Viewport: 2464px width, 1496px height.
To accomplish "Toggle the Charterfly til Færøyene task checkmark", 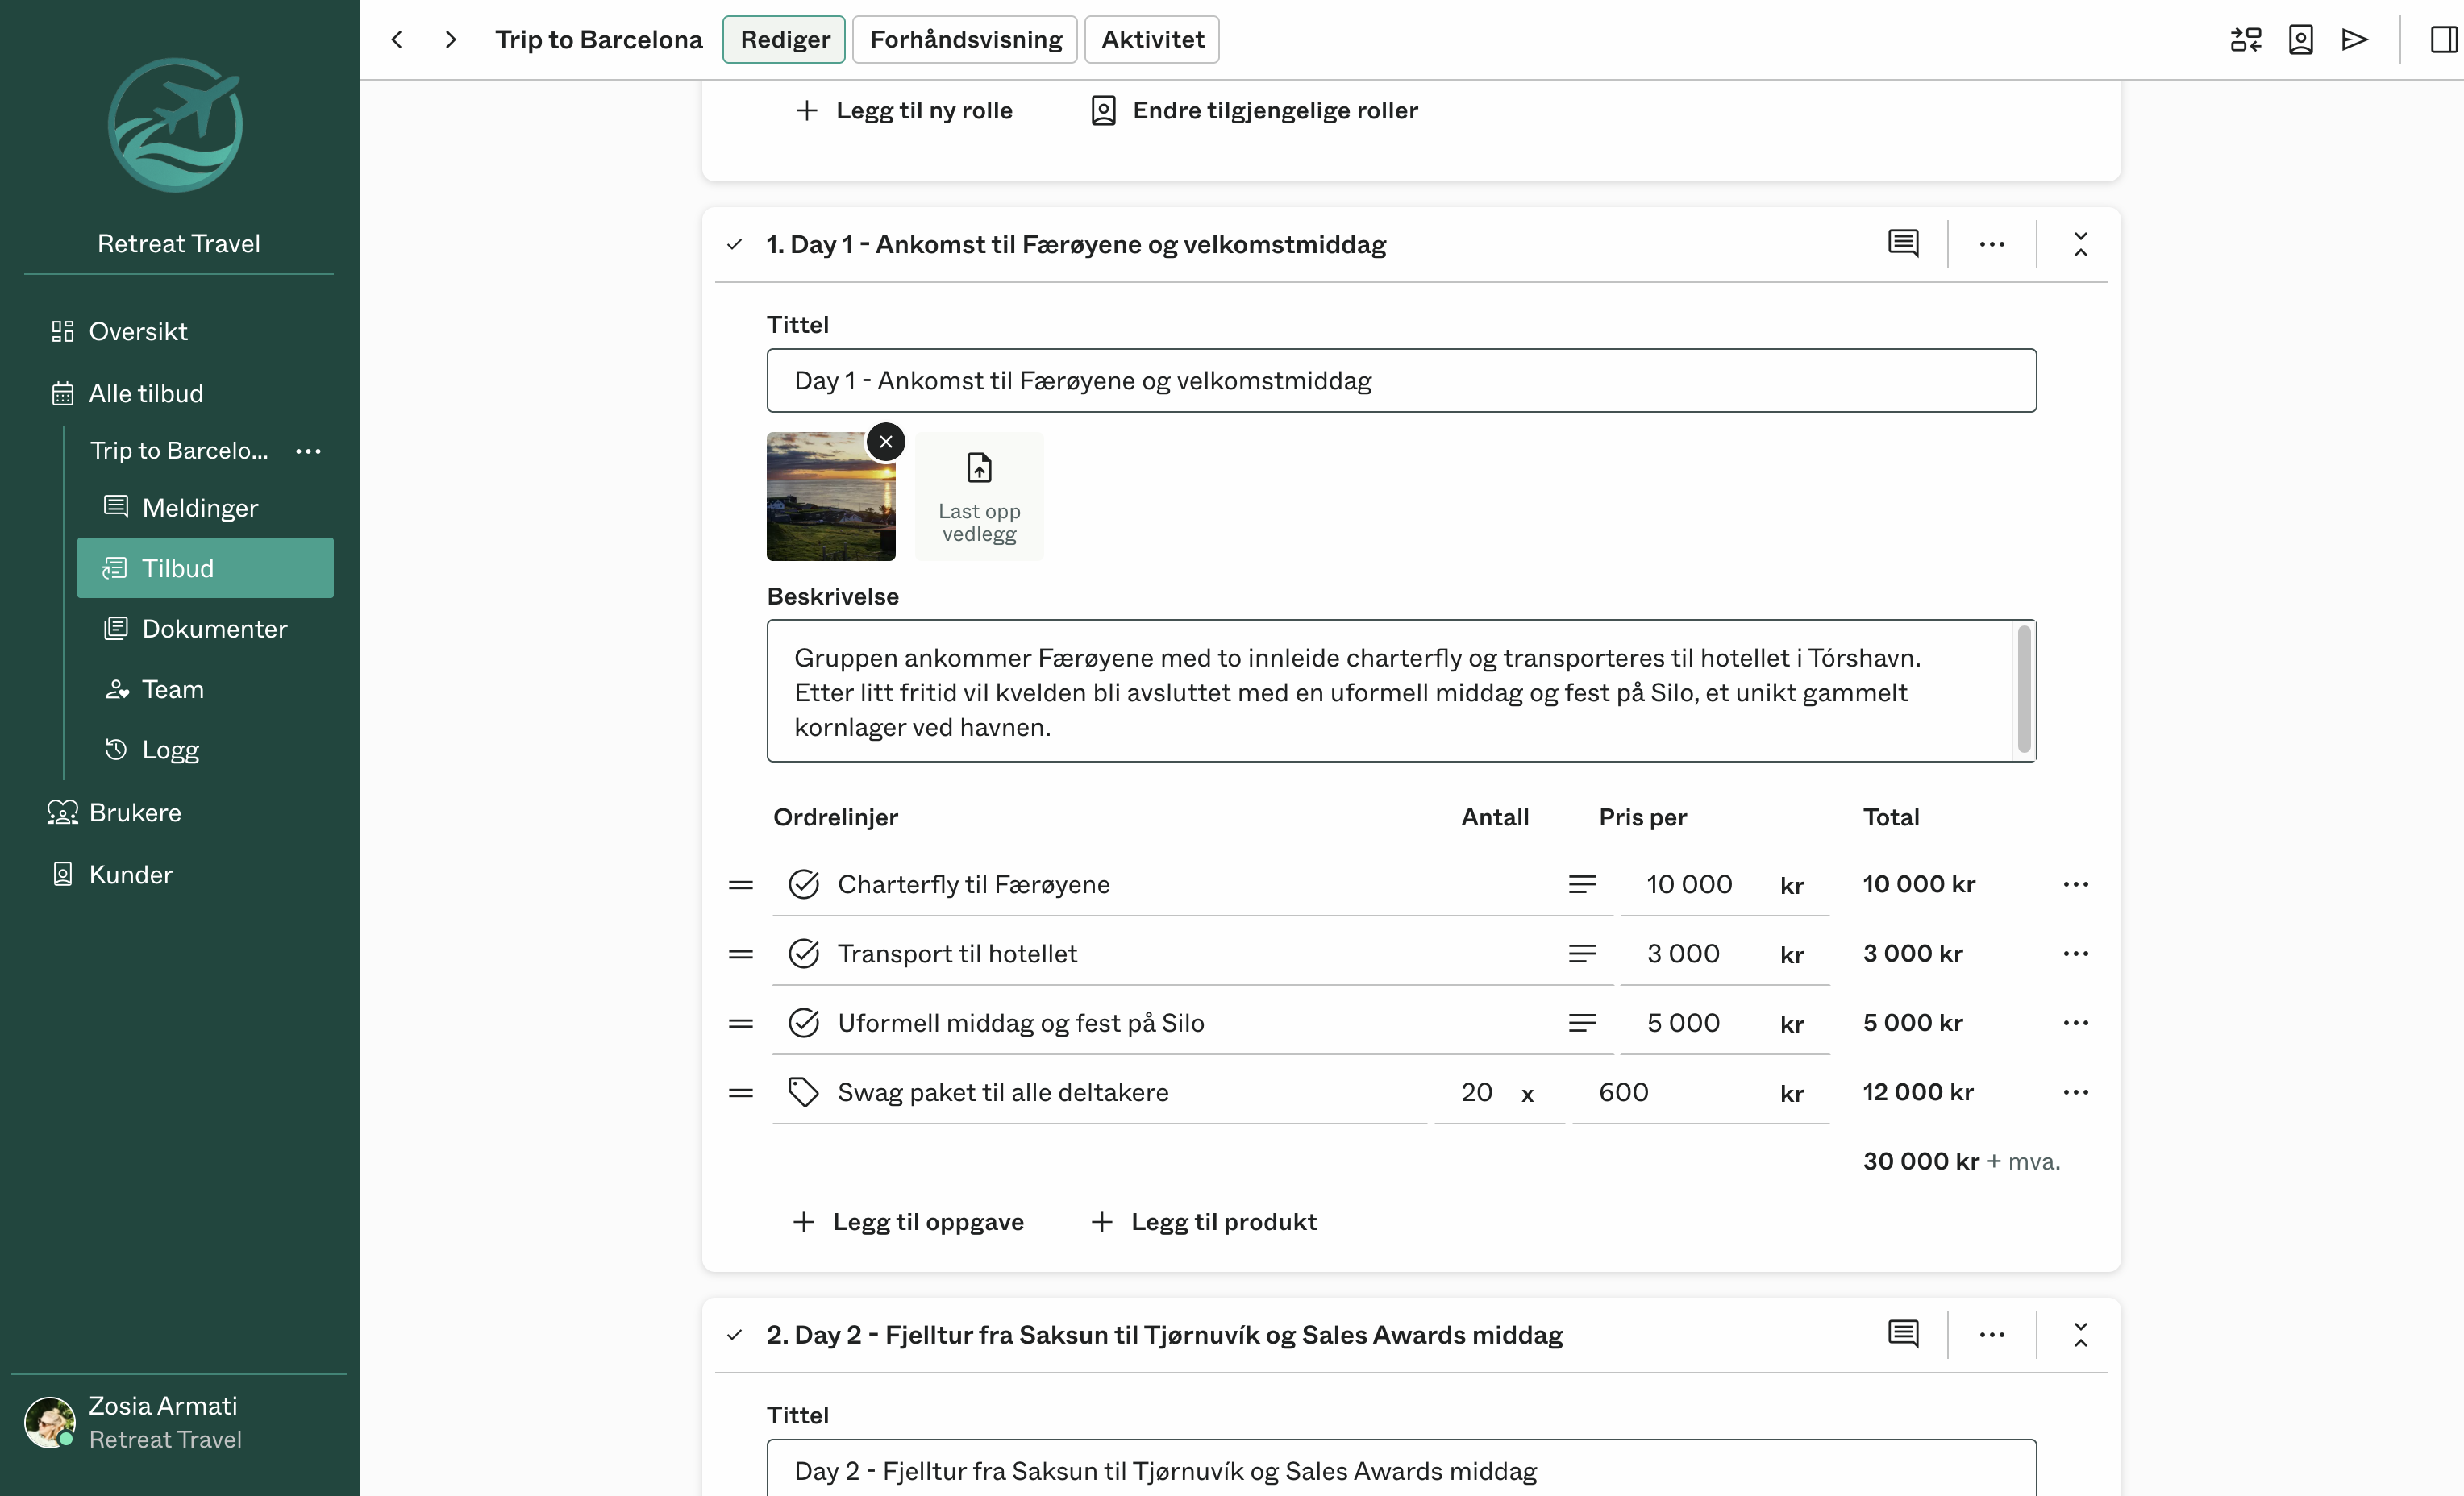I will (803, 884).
